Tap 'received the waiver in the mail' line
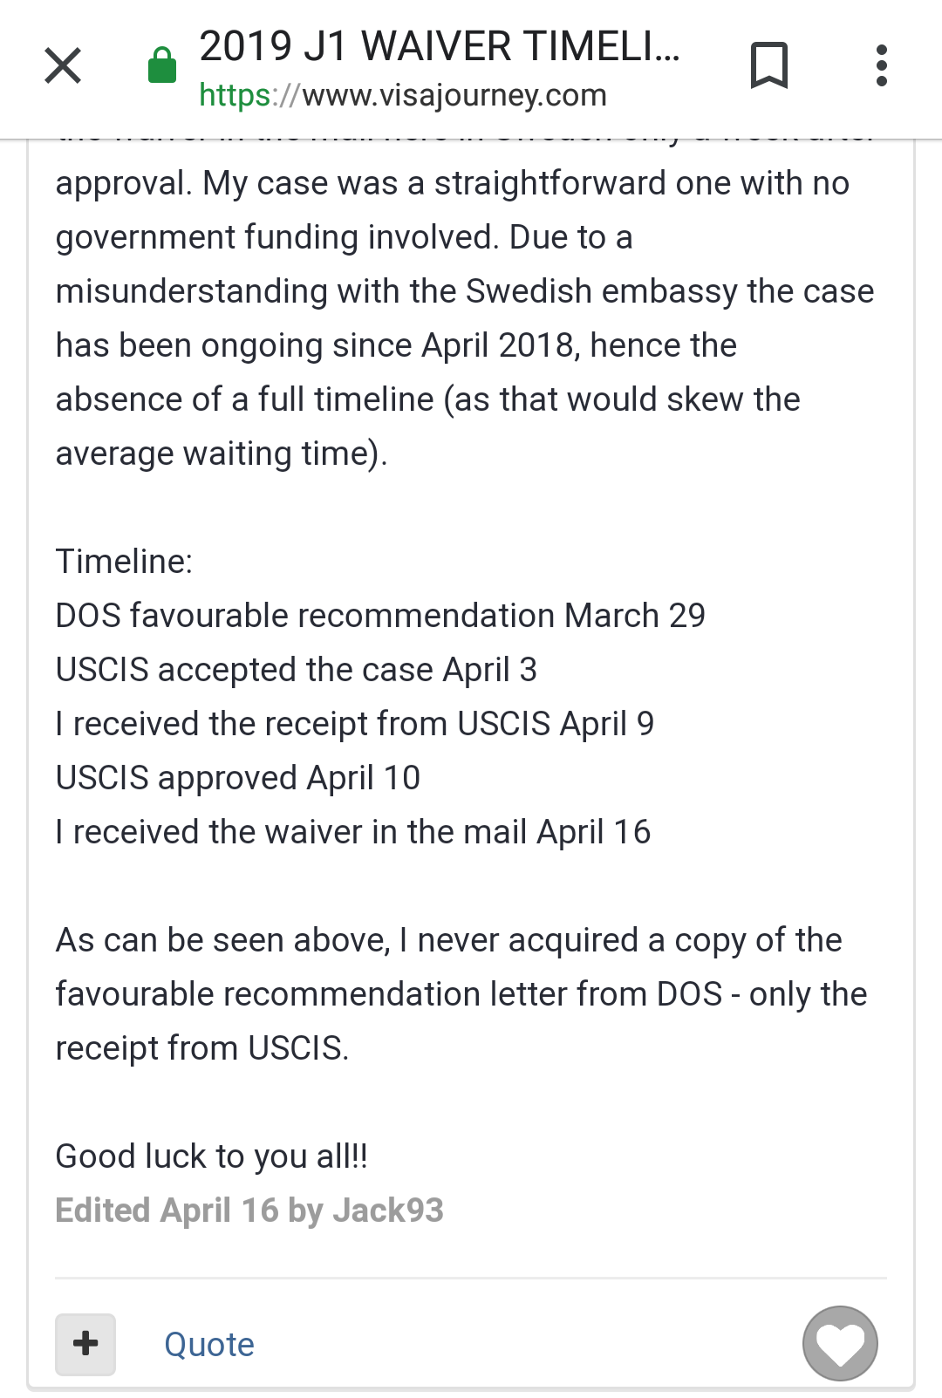This screenshot has width=942, height=1398. coord(353,832)
